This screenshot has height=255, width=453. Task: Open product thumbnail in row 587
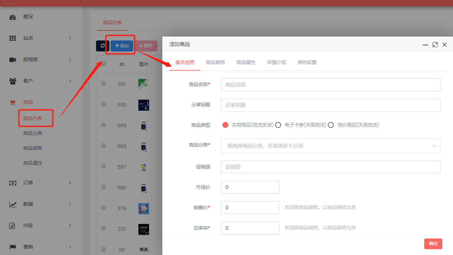144,167
